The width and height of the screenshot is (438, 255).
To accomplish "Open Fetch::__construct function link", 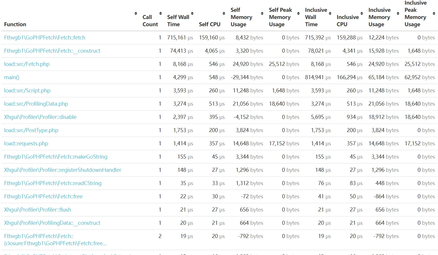I will coord(52,51).
